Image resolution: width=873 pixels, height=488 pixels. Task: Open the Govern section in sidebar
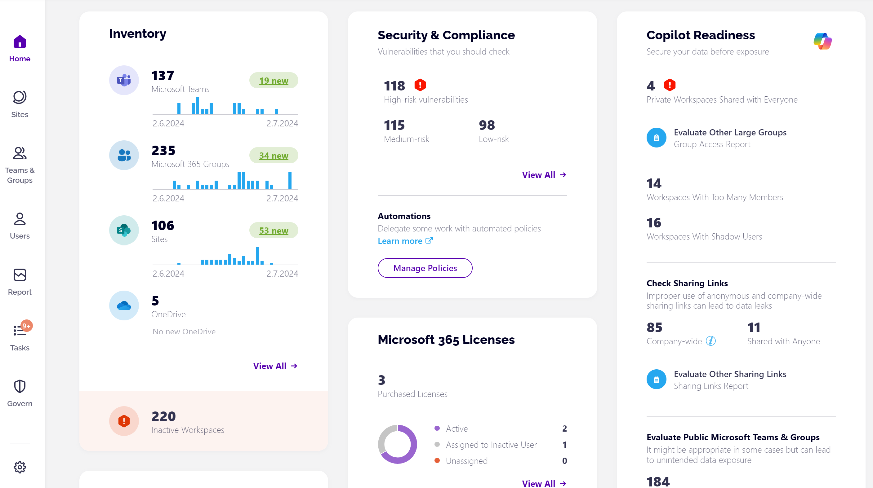tap(20, 393)
